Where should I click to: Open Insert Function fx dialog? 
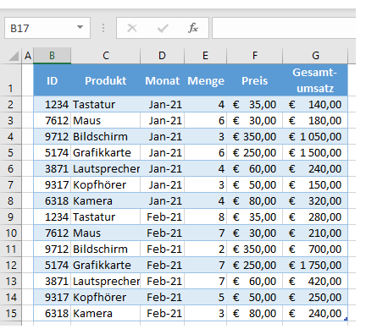[x=193, y=28]
